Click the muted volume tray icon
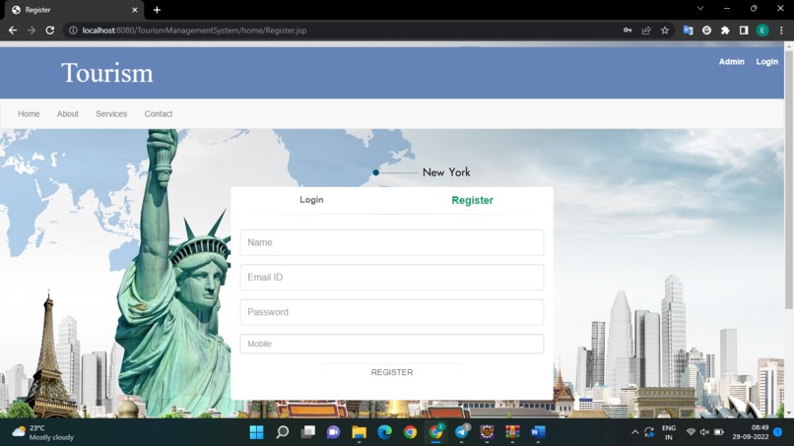Screen dimensions: 794x446 (704, 432)
